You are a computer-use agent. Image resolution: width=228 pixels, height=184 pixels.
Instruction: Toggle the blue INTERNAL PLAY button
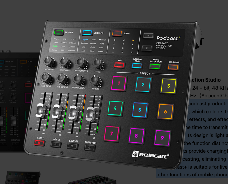click(x=137, y=66)
